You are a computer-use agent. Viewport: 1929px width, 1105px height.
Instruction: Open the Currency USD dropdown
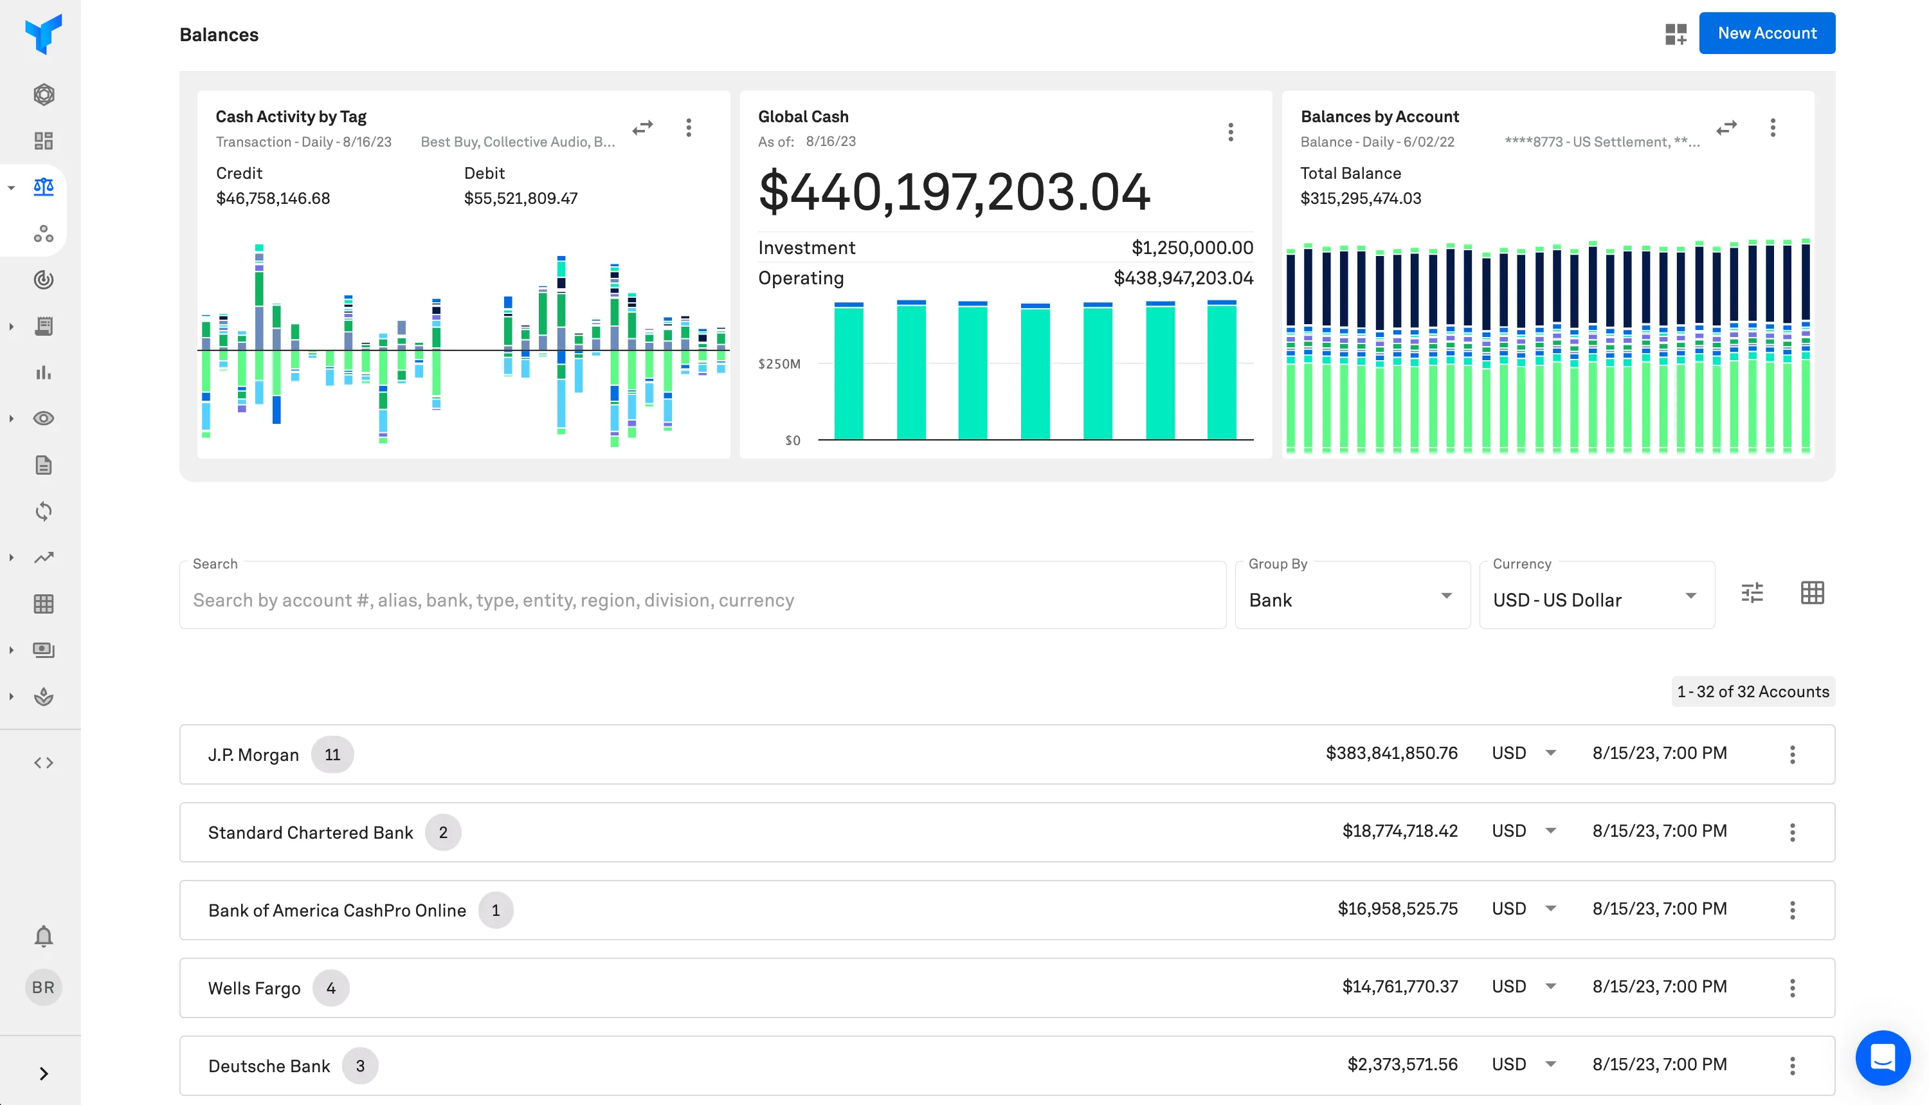pyautogui.click(x=1596, y=599)
